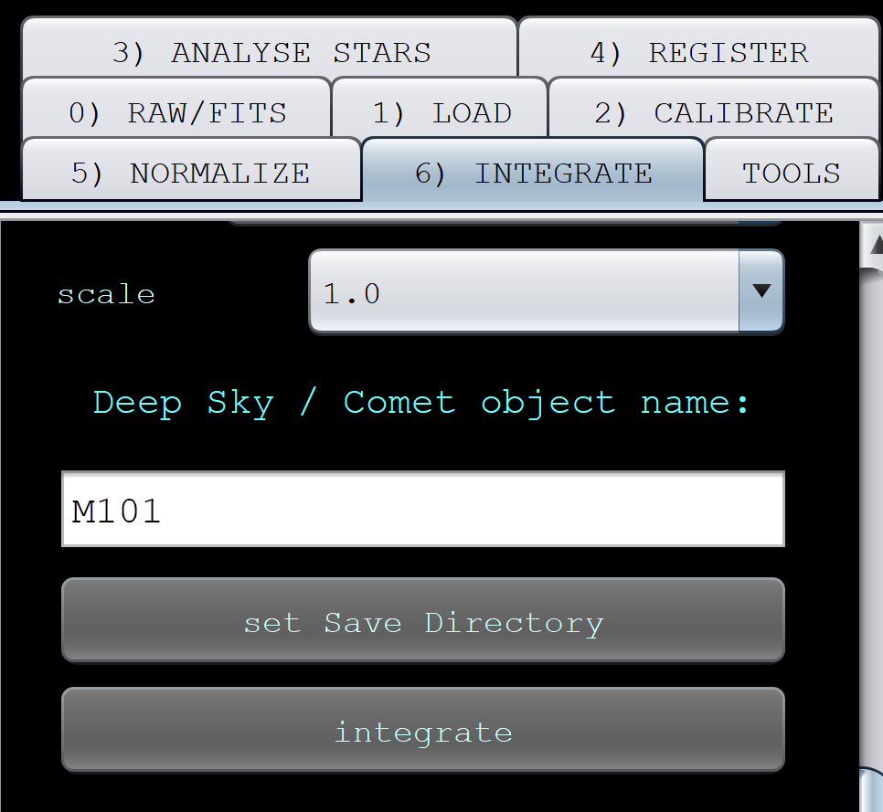Start stacking with the integrate button
The width and height of the screenshot is (883, 812).
(422, 731)
